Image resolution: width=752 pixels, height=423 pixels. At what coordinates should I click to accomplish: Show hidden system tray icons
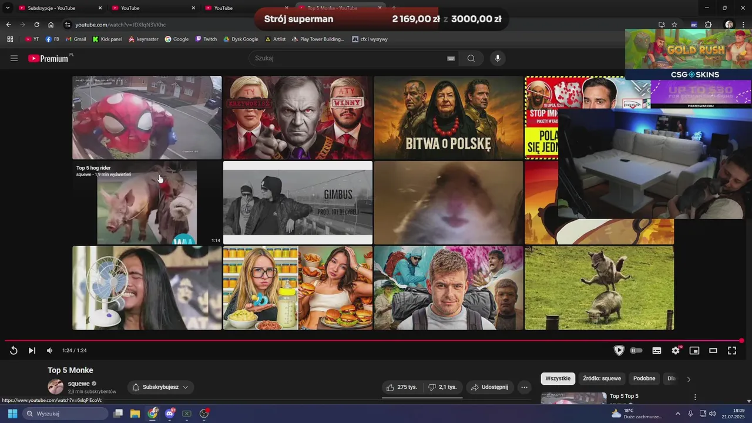tap(677, 414)
